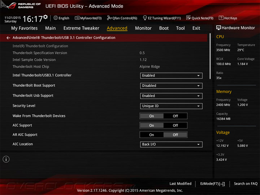Open MyFavorite(F3) label
This screenshot has height=195, width=260.
click(91, 18)
